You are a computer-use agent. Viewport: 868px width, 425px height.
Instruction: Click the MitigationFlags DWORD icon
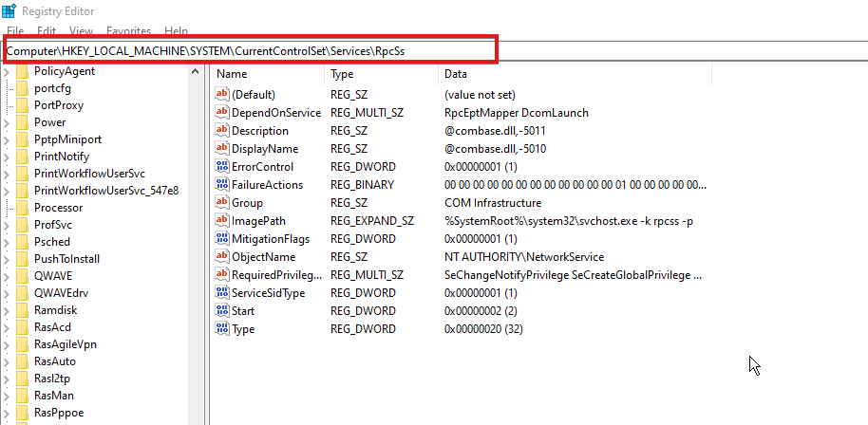tap(222, 239)
